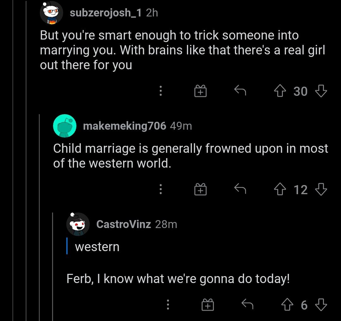Screen dimensions: 341x321
Task: Open overflow menu on makemeking706's comment
Action: 161,189
